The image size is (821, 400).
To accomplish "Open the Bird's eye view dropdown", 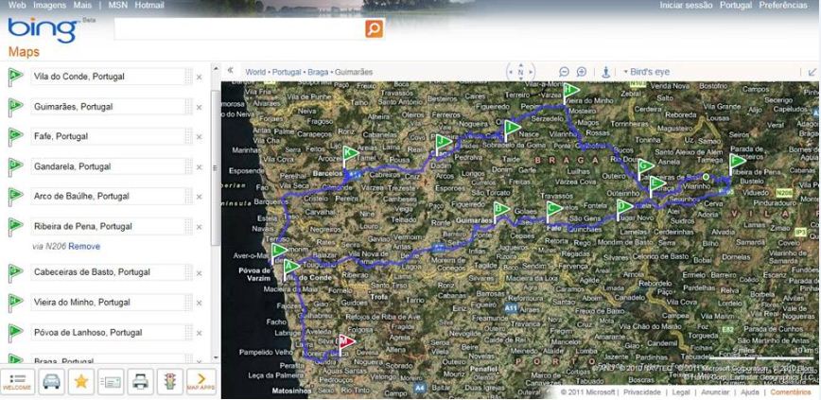I will (x=646, y=72).
